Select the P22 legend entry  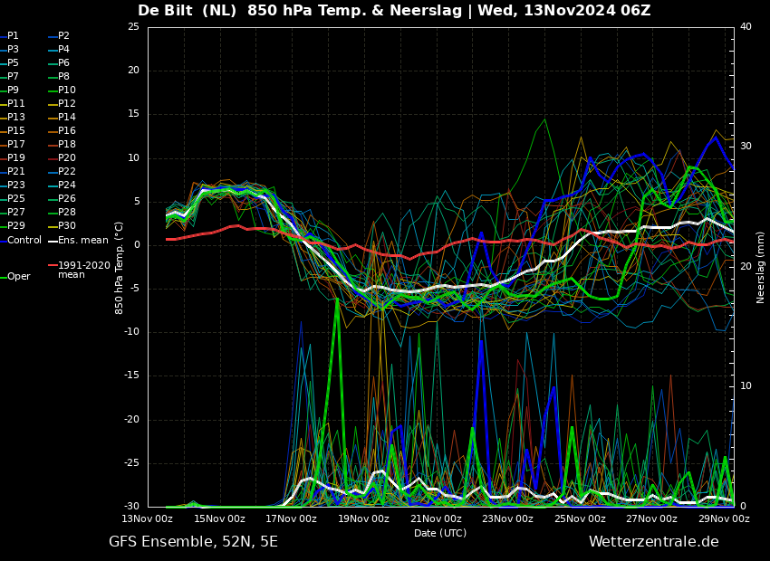pos(67,172)
